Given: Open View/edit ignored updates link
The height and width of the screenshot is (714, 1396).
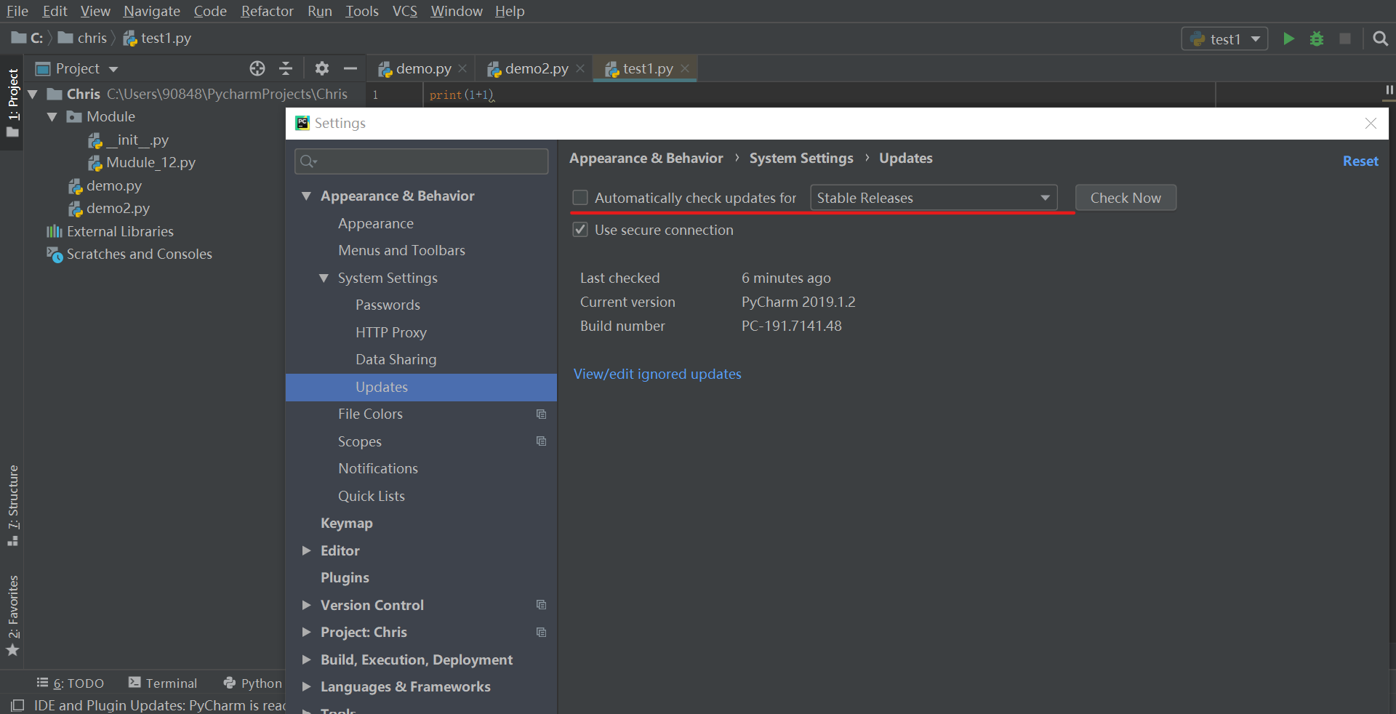Looking at the screenshot, I should point(657,374).
